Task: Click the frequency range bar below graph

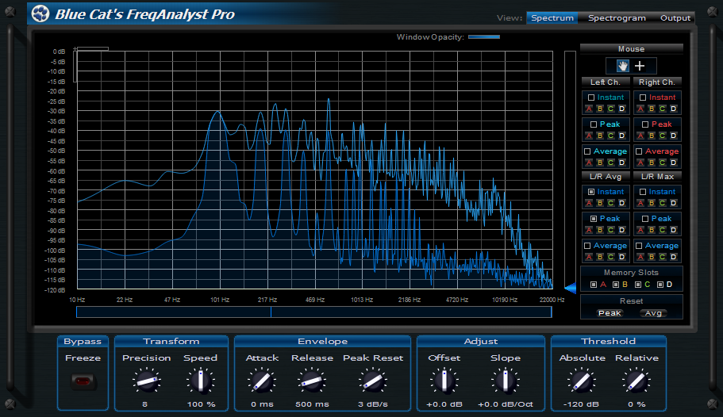Action: click(313, 312)
